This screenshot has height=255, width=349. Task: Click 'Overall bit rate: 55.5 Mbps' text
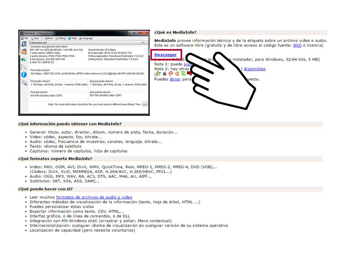(102, 50)
